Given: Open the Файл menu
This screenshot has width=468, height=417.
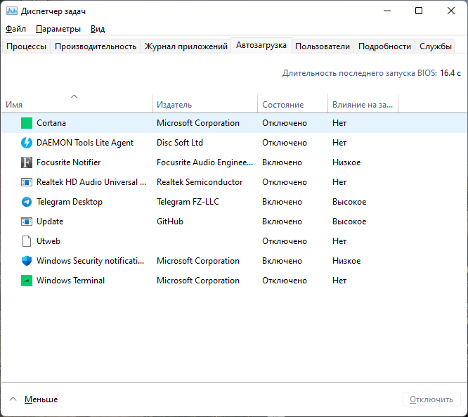Looking at the screenshot, I should pos(15,29).
